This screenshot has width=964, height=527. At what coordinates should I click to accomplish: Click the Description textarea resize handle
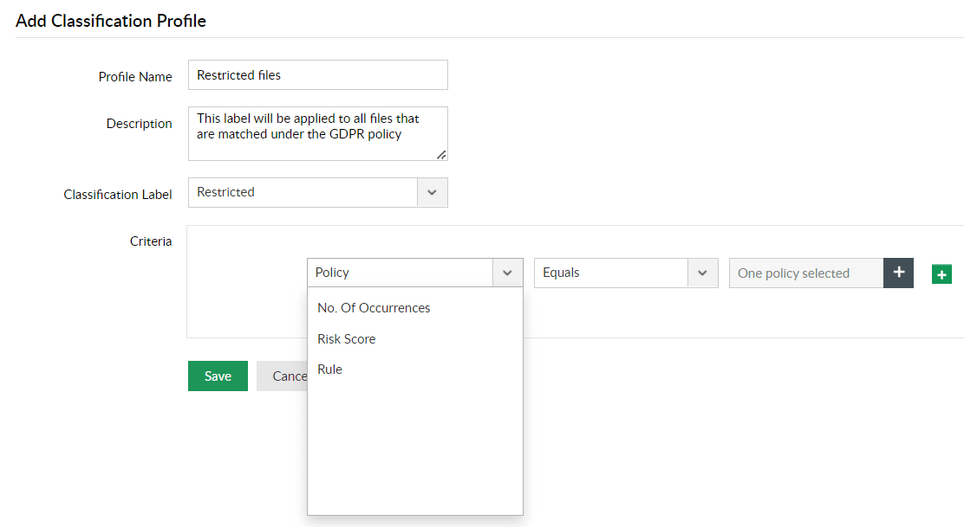click(x=441, y=155)
